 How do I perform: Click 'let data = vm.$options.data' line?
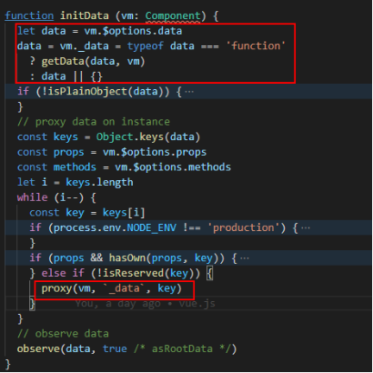pyautogui.click(x=100, y=31)
